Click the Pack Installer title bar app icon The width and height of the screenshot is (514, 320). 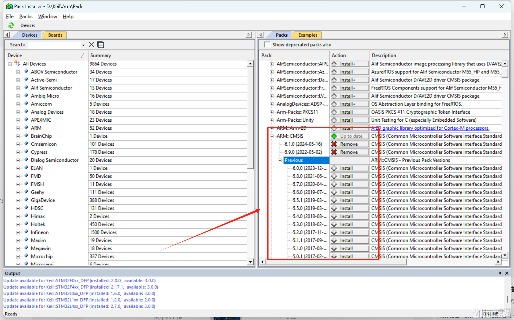[9, 6]
